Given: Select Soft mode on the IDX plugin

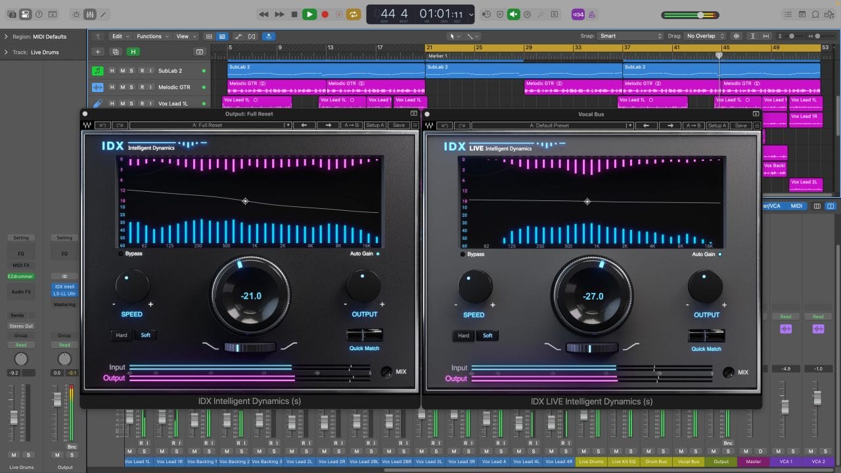Looking at the screenshot, I should click(145, 335).
